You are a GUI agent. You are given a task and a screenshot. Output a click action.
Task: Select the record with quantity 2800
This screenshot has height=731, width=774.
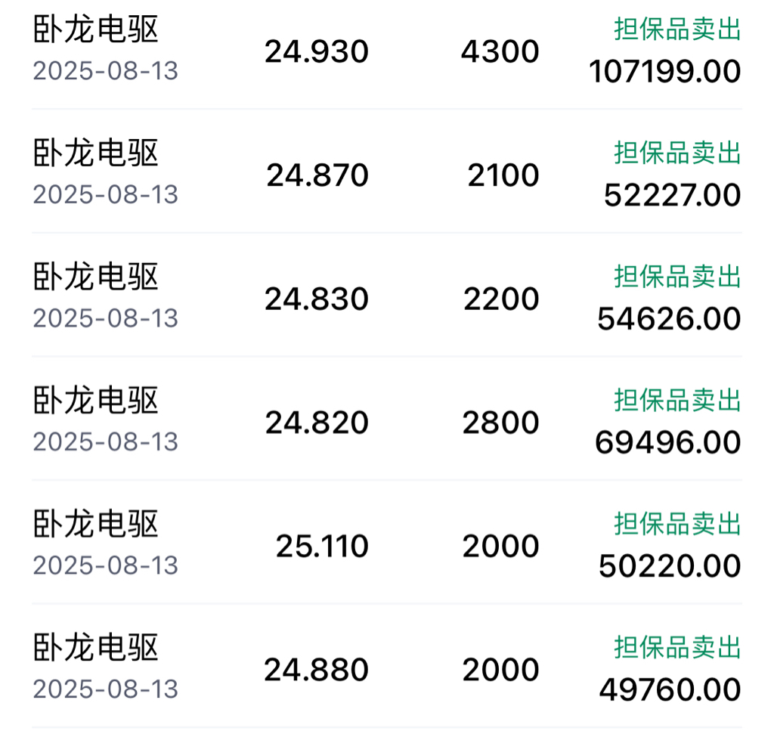click(387, 419)
